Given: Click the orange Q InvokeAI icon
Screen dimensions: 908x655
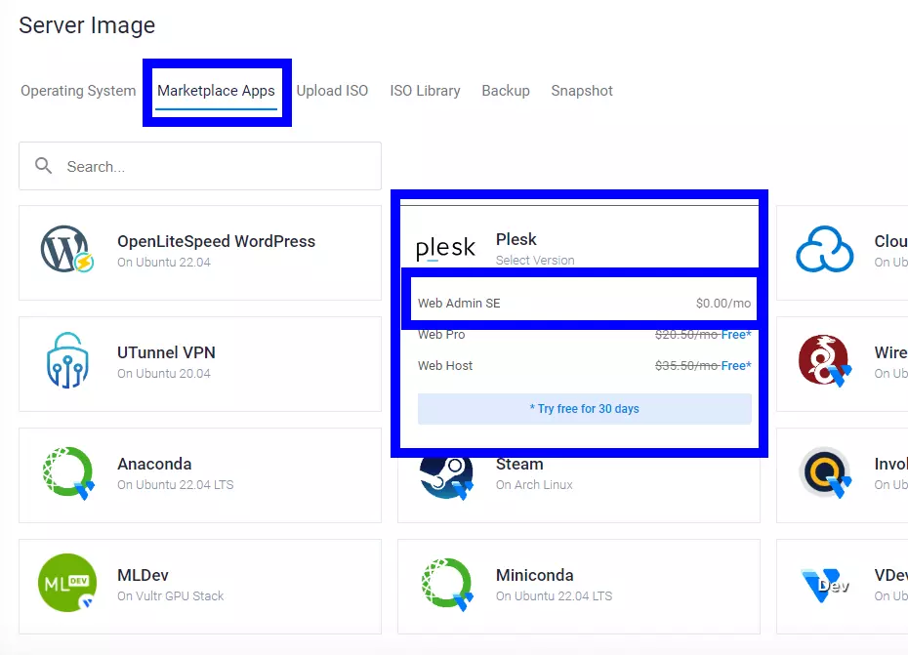Looking at the screenshot, I should [825, 472].
